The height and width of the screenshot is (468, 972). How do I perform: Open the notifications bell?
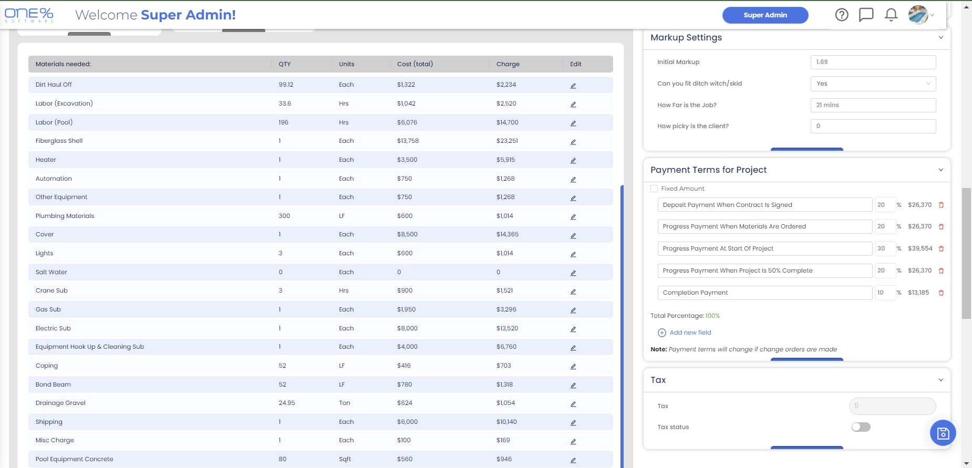tap(891, 15)
